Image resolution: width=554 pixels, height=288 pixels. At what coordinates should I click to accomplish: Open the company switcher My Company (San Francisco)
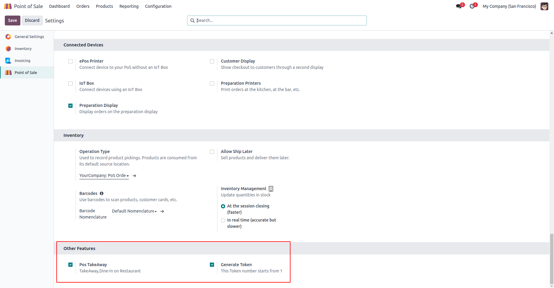[x=509, y=6]
